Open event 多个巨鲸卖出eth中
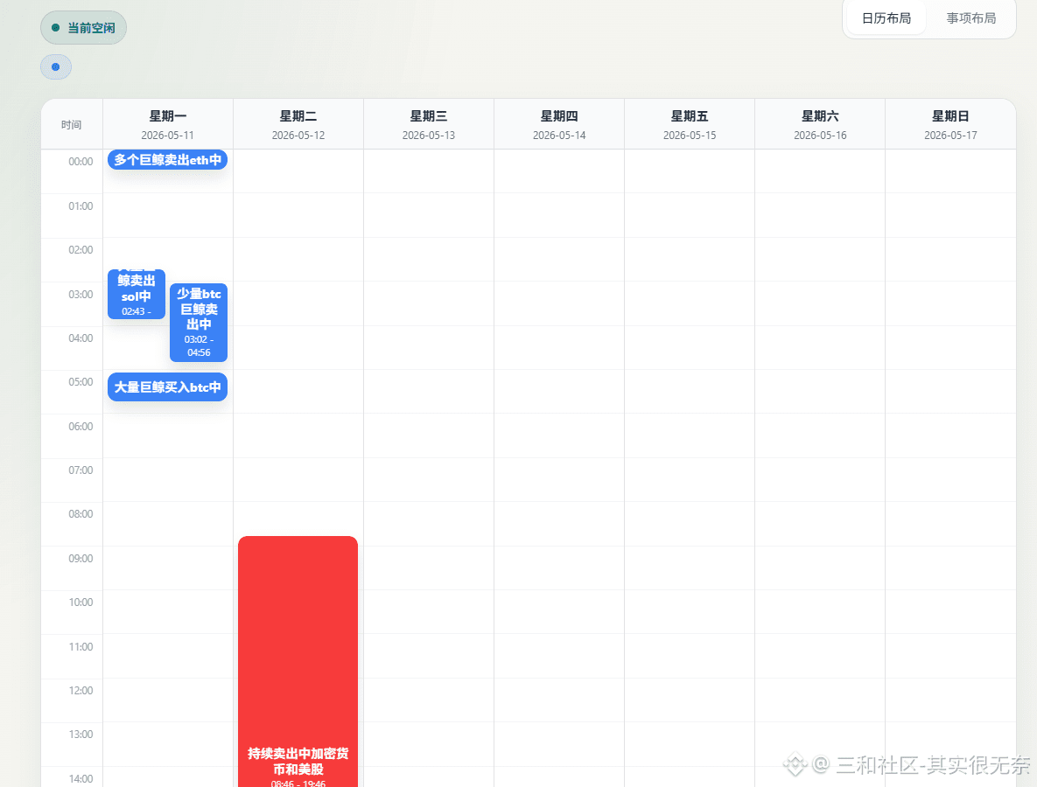Screen dimensions: 1037x787 coord(167,160)
